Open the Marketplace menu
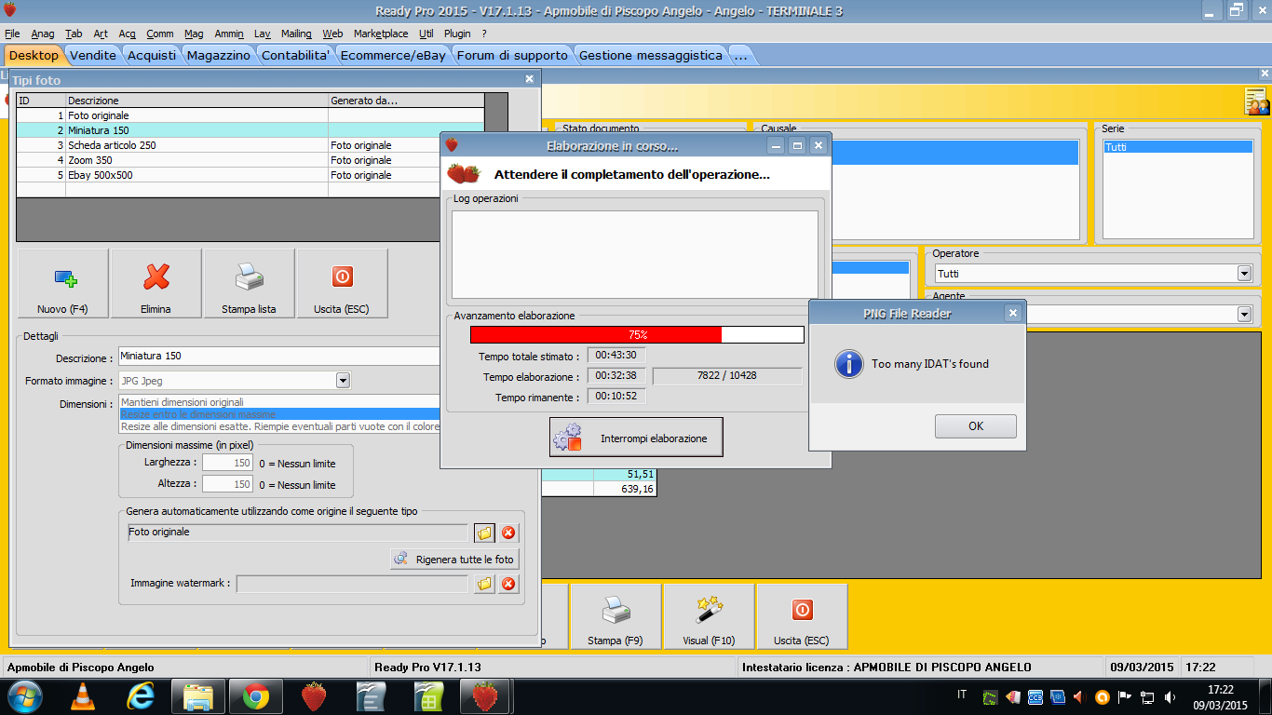Viewport: 1272px width, 715px height. (381, 34)
